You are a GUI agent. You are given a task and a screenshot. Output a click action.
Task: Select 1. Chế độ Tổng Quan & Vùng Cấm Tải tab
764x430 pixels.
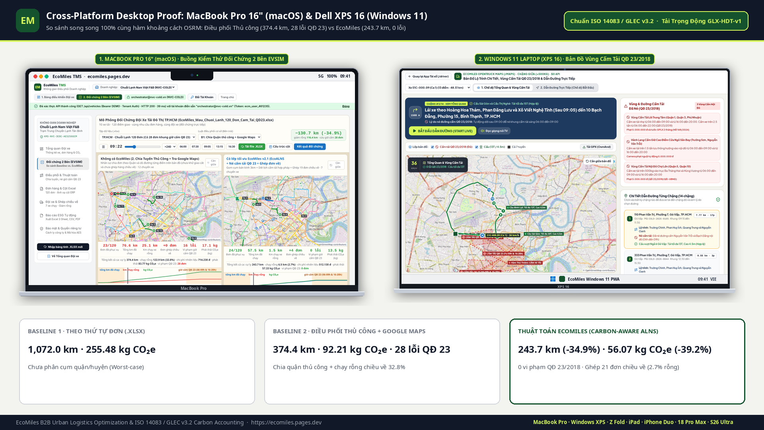click(x=503, y=88)
